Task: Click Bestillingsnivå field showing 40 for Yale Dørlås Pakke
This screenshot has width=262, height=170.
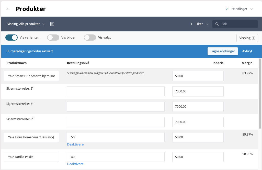Action: [x=116, y=157]
